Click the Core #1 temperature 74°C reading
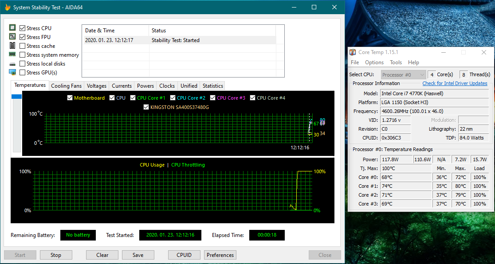Viewport: 495px width, 264px height. [406, 186]
